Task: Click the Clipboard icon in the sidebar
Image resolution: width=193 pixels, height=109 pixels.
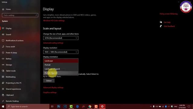Action: 3,95
